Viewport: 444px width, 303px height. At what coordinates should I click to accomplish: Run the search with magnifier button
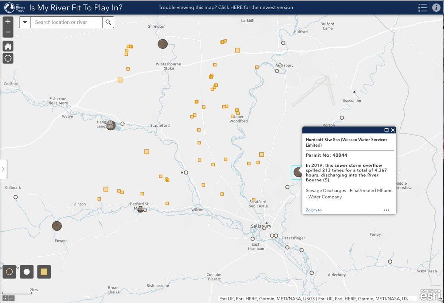pyautogui.click(x=108, y=22)
